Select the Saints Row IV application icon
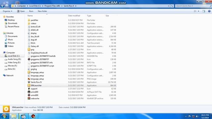The width and height of the screenshot is (212, 119). point(29,82)
